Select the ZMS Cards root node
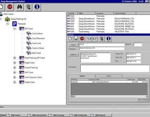The image size is (150, 117). [x=8, y=14]
